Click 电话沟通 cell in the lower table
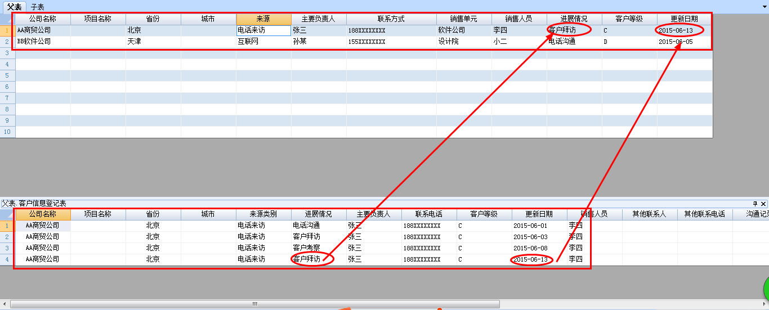Image resolution: width=769 pixels, height=310 pixels. point(319,226)
